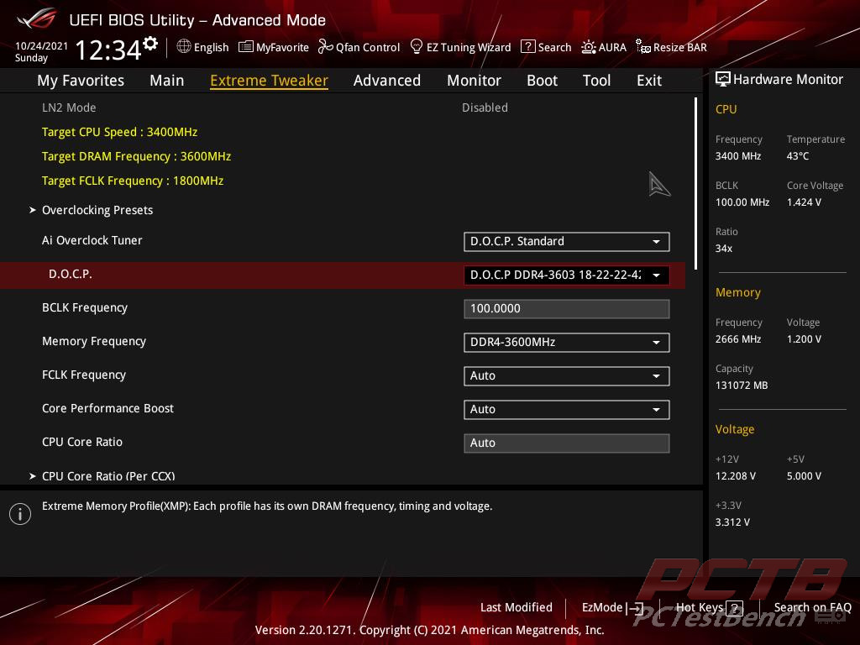Screen dimensions: 860x645
Task: Open the Monitor tab
Action: tap(474, 81)
